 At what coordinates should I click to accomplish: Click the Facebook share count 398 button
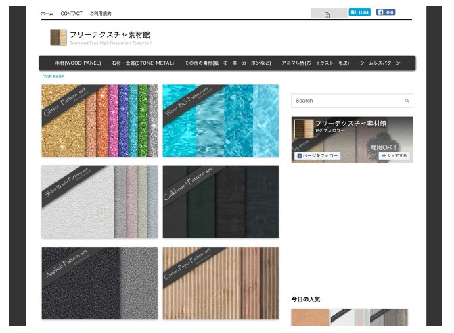(x=386, y=12)
